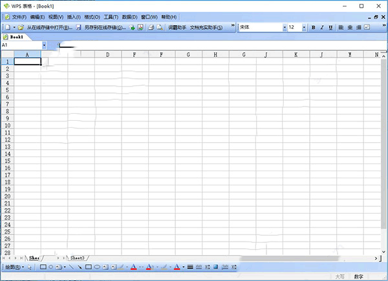Open the 编辑(E) menu

point(38,17)
